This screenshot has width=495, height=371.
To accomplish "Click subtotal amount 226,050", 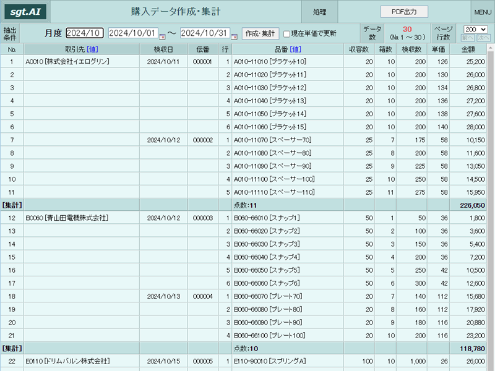I will 472,205.
